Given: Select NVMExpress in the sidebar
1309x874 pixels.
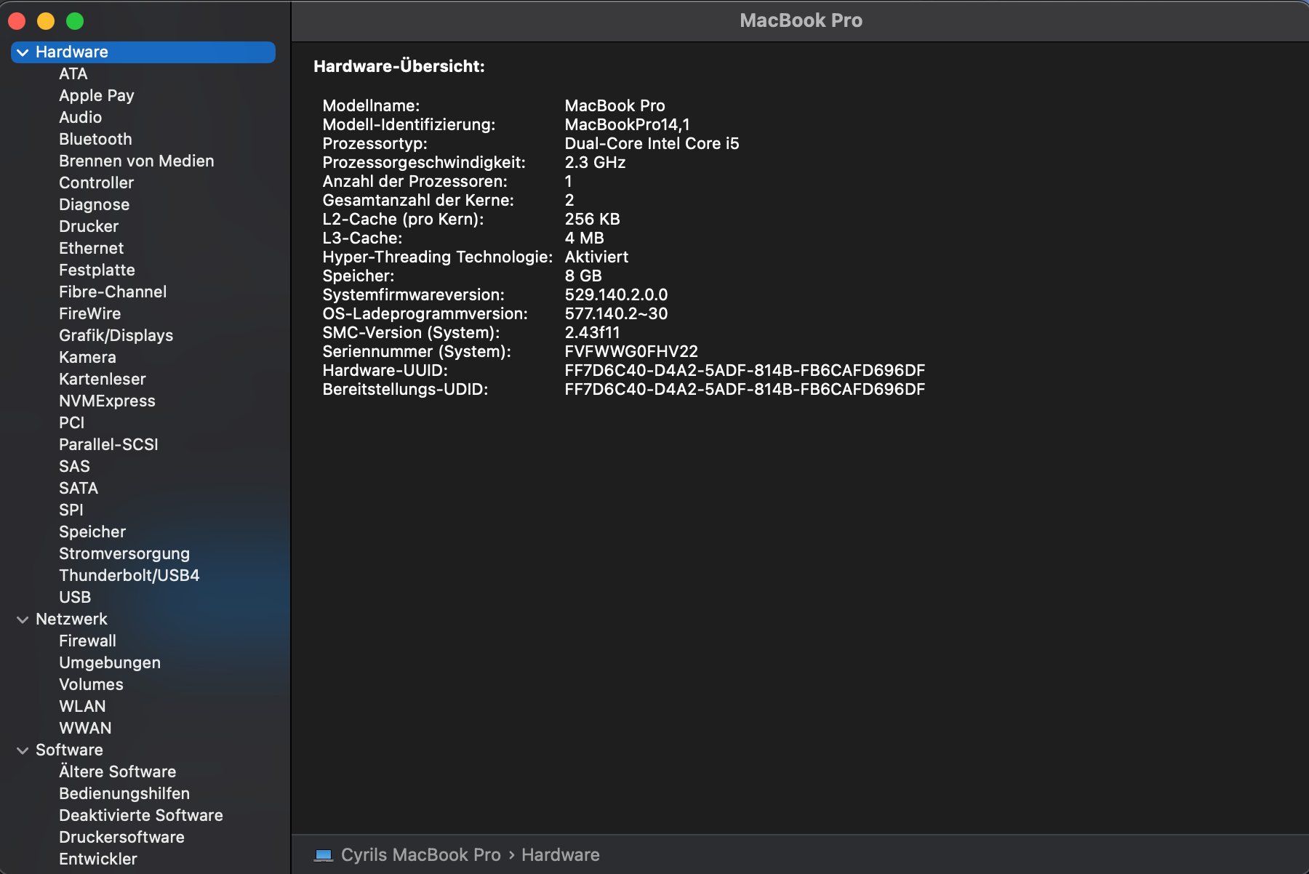Looking at the screenshot, I should click(x=108, y=401).
